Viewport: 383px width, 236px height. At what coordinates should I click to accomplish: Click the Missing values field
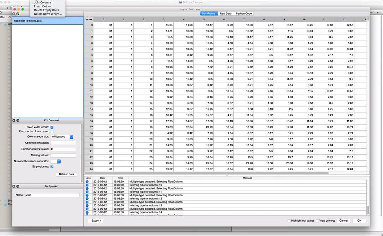pyautogui.click(x=63, y=155)
